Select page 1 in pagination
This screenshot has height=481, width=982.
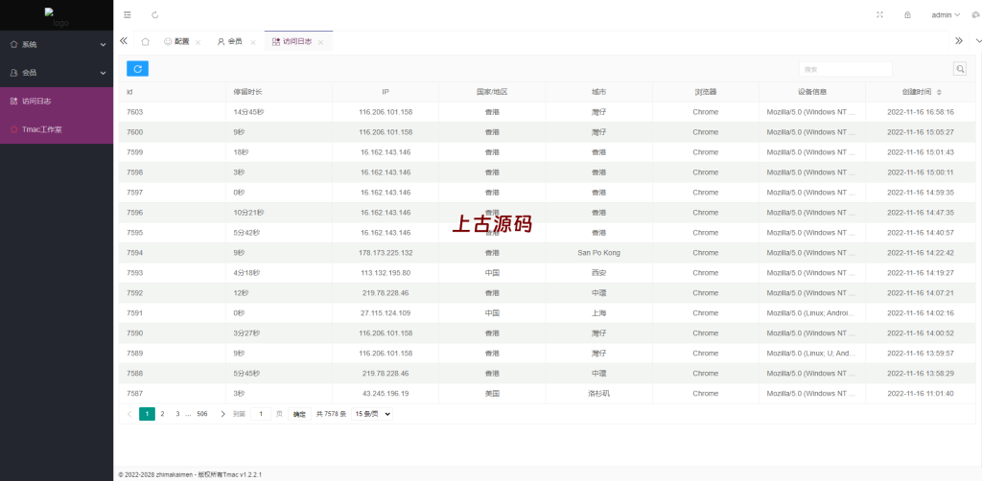[x=147, y=414]
